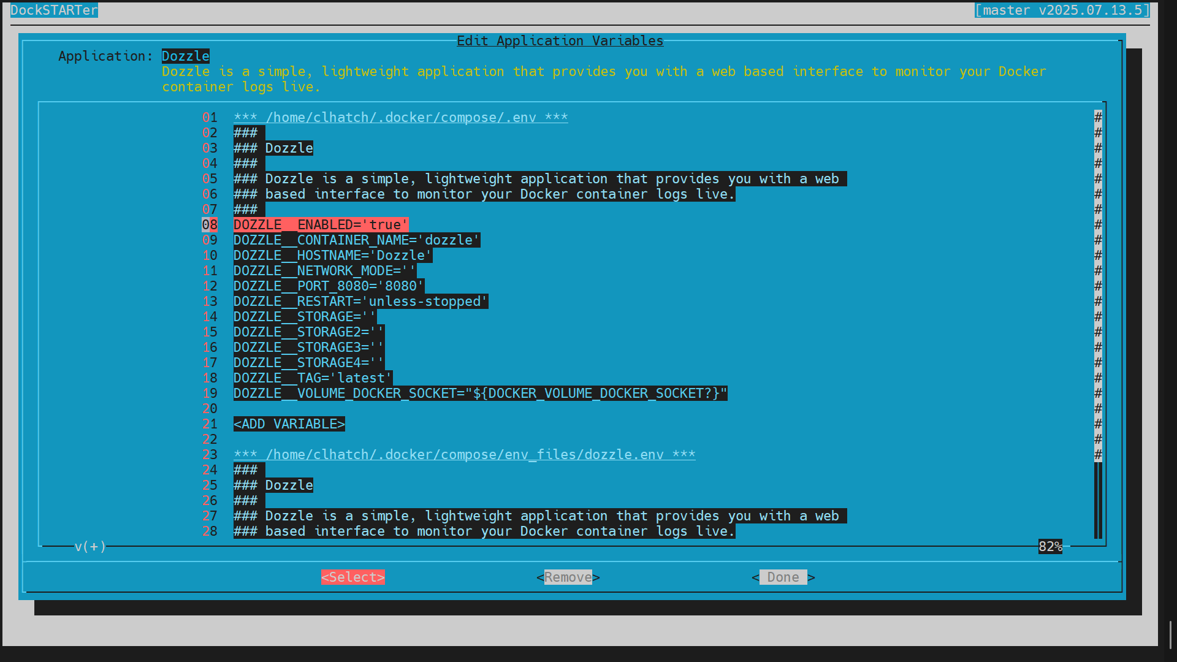Select the DOZZLE__NETWORK_MODE variable
The image size is (1177, 662).
(x=325, y=271)
